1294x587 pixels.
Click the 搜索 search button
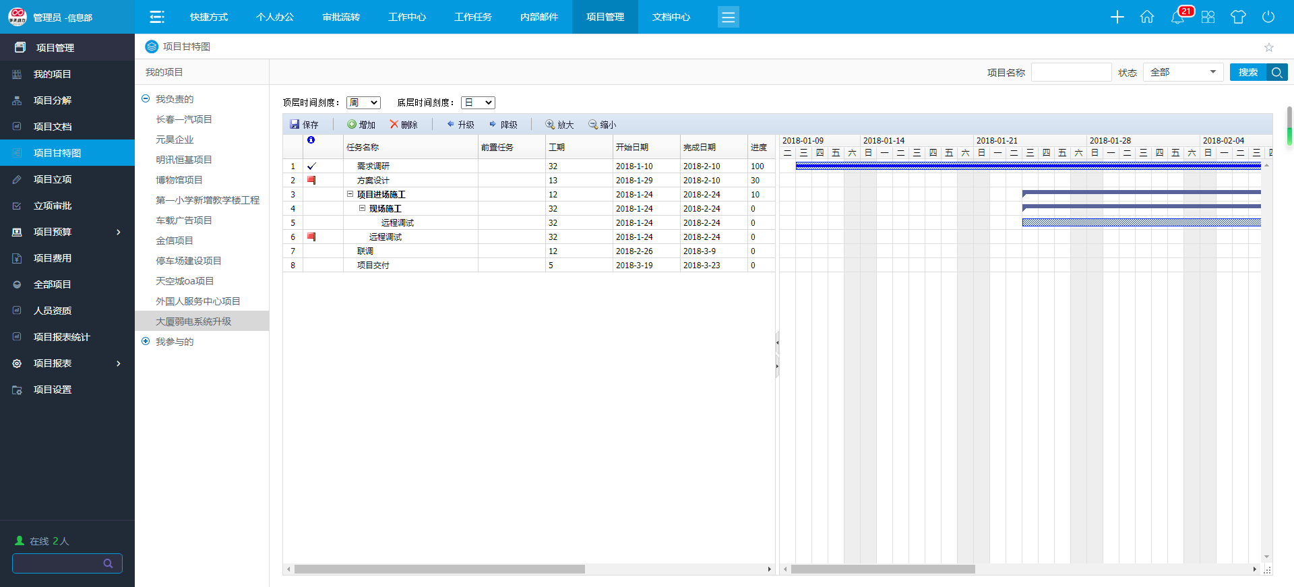[x=1248, y=72]
